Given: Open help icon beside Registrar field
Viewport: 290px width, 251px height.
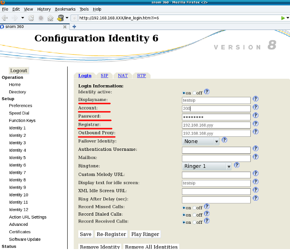Looking at the screenshot, I should [x=256, y=123].
